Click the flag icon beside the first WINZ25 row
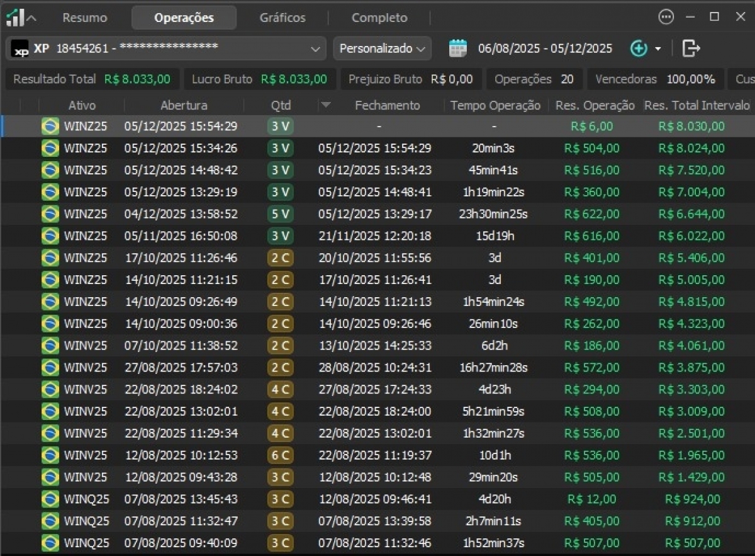The width and height of the screenshot is (755, 556). (x=50, y=126)
